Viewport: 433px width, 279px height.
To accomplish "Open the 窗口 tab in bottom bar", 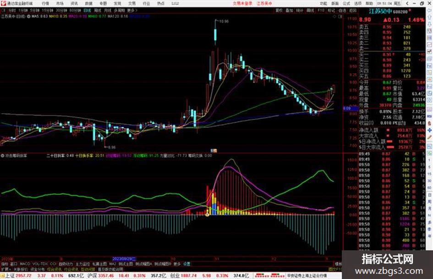I will [14, 264].
